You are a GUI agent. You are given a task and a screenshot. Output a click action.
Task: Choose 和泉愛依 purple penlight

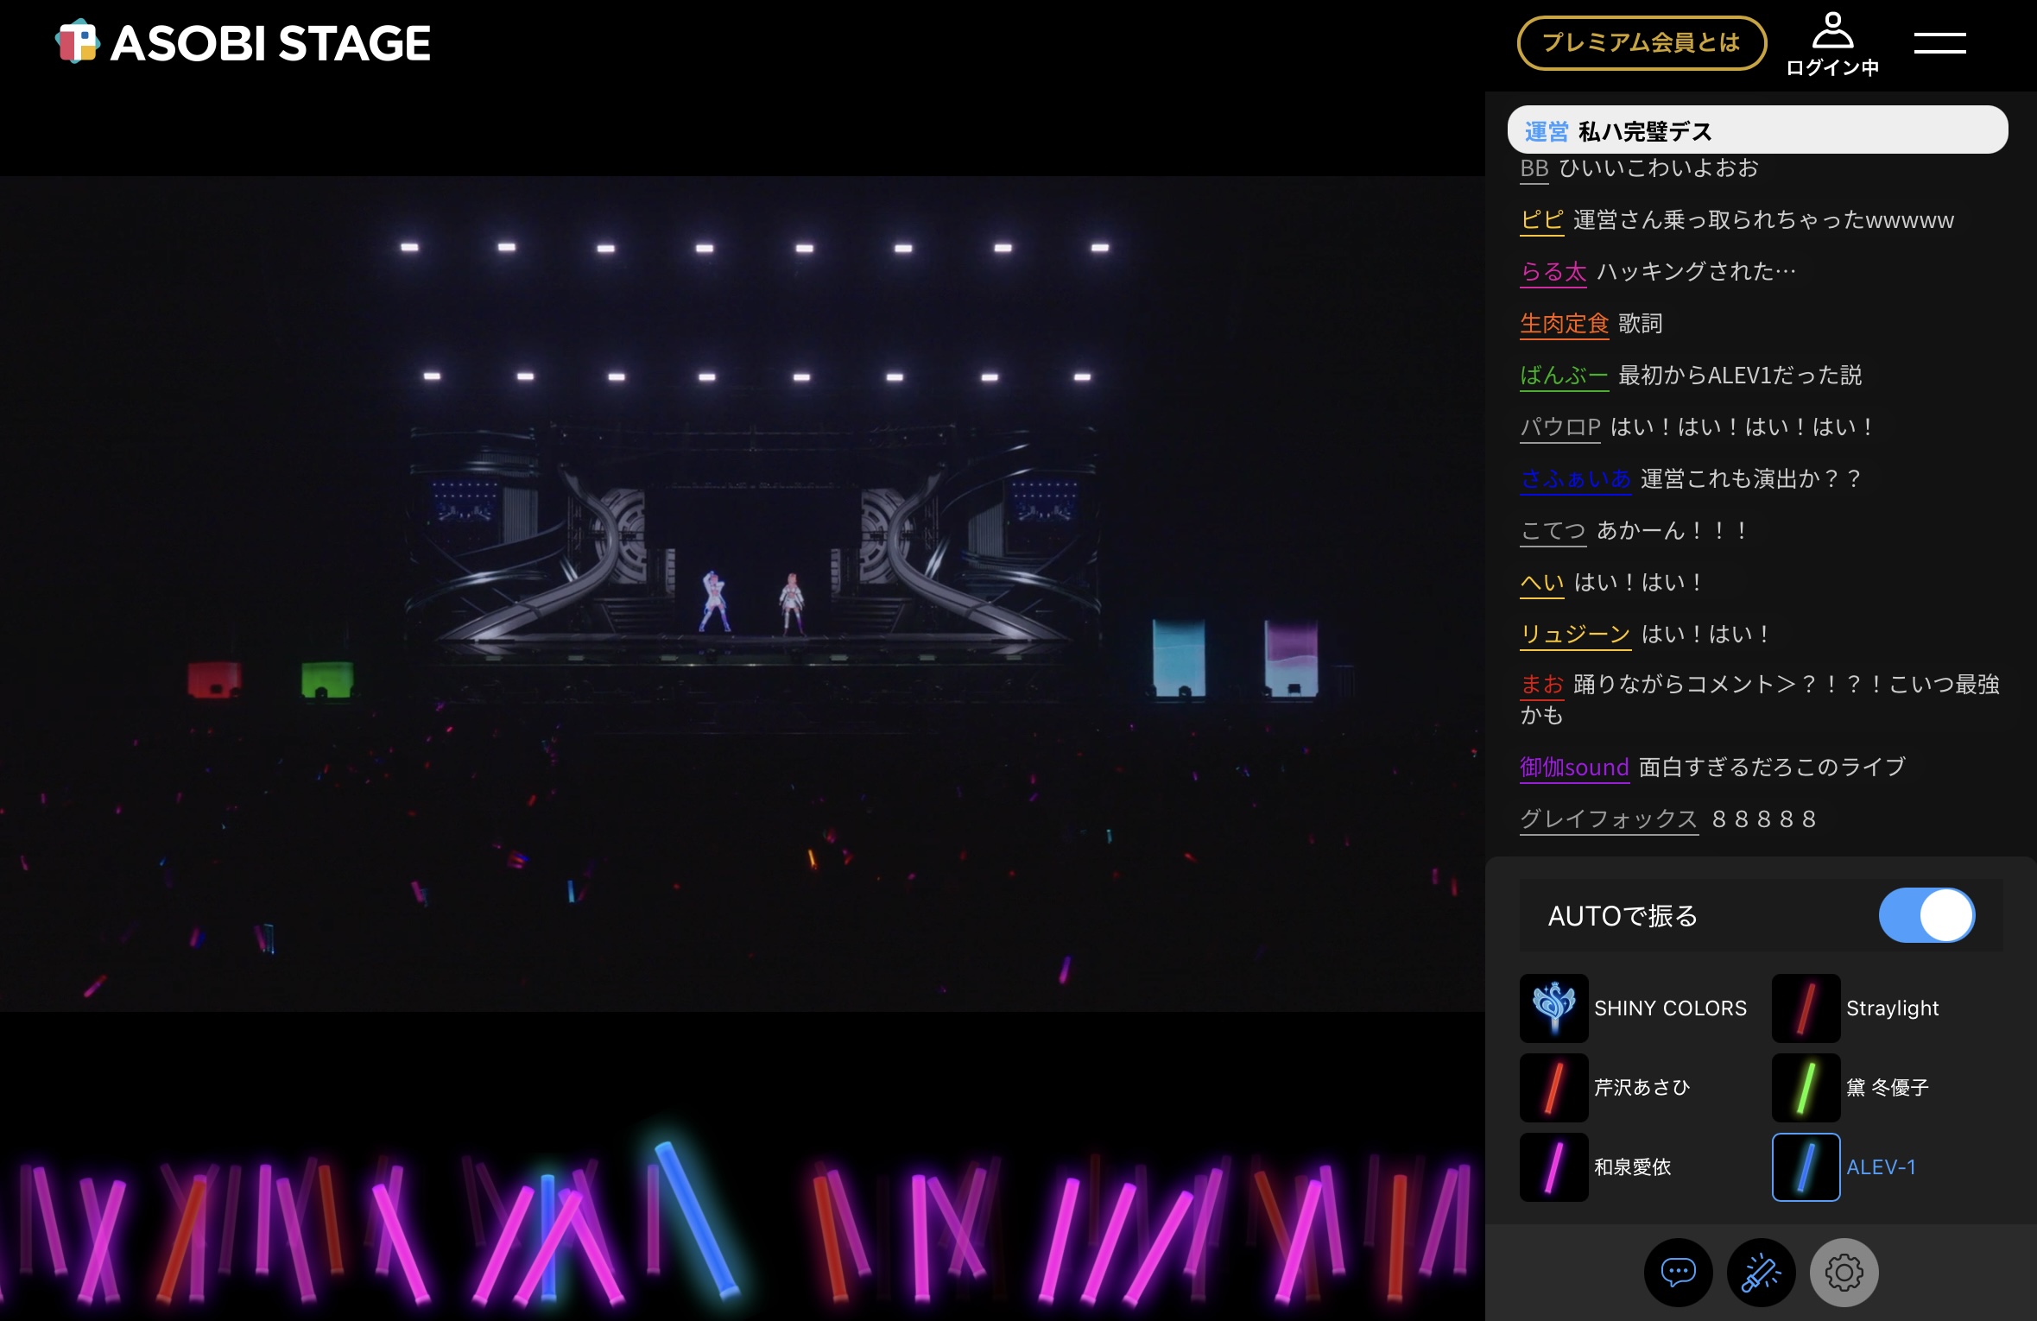(1553, 1166)
